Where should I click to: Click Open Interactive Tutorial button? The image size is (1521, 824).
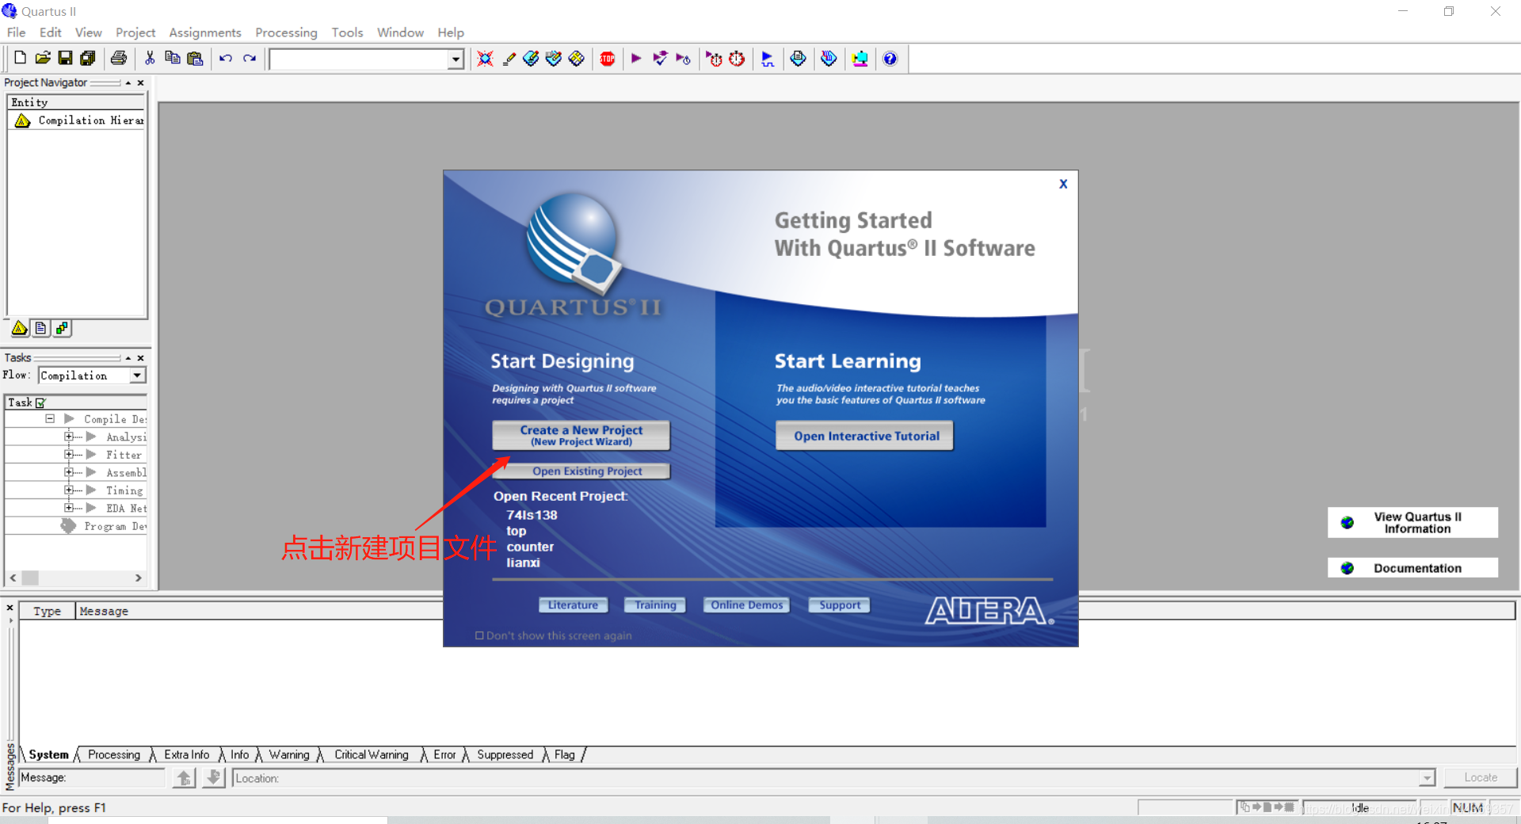[x=864, y=436]
